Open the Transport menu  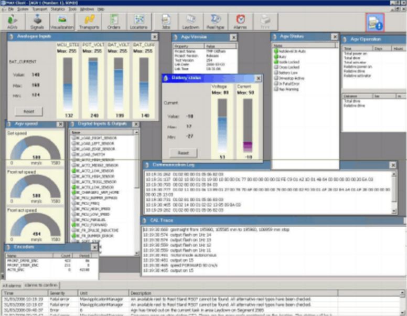pyautogui.click(x=39, y=9)
